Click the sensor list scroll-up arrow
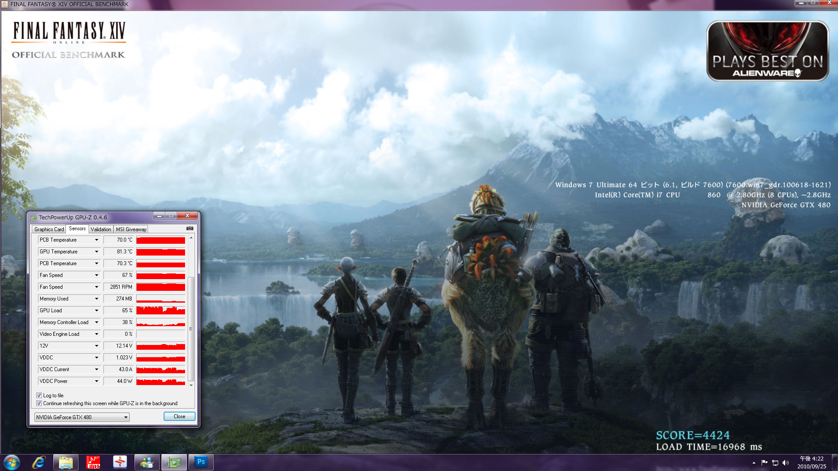This screenshot has height=471, width=838. click(191, 238)
